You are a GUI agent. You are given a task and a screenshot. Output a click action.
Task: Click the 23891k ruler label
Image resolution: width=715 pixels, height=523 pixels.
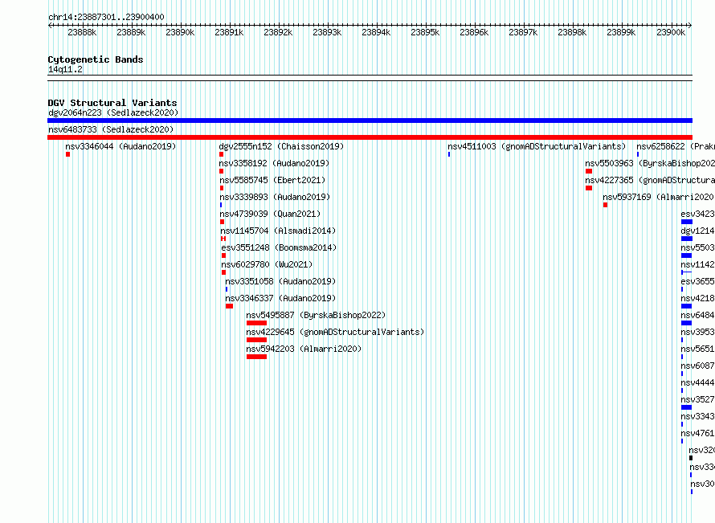click(x=229, y=32)
